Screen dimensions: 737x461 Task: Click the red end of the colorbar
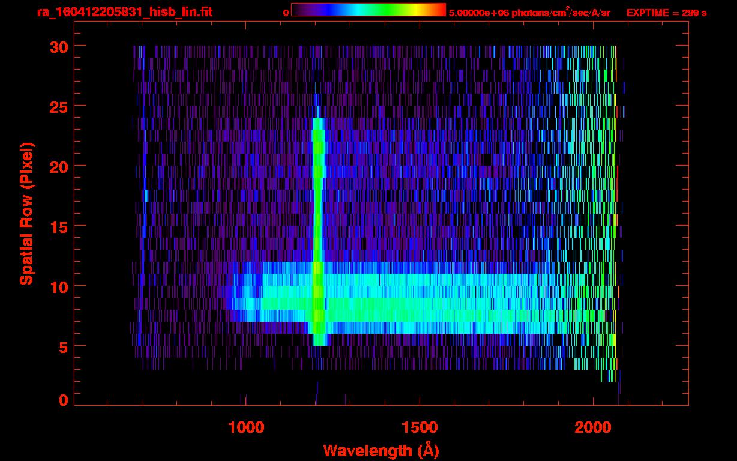[x=441, y=10]
